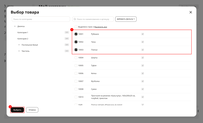
Task: Click the product name Туфли
Action: coord(94,66)
